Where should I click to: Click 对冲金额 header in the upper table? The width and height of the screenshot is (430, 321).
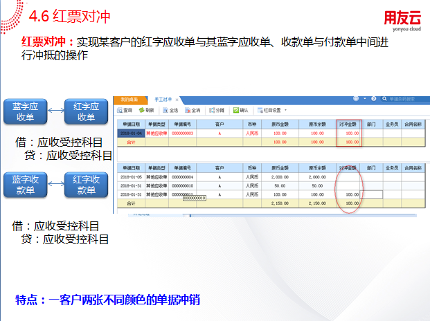(x=348, y=125)
